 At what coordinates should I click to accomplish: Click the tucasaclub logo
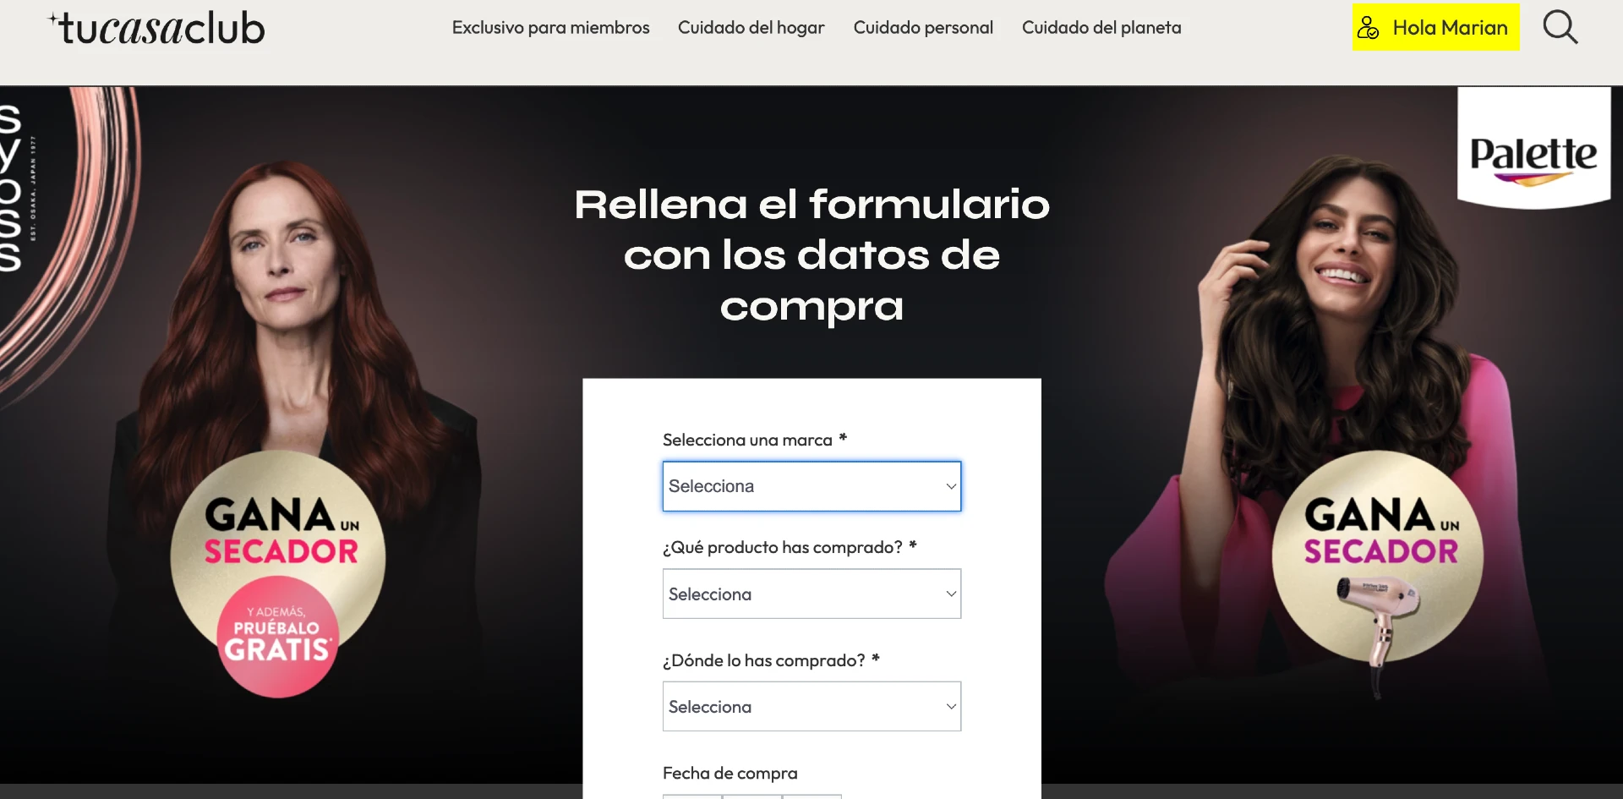coord(157,28)
